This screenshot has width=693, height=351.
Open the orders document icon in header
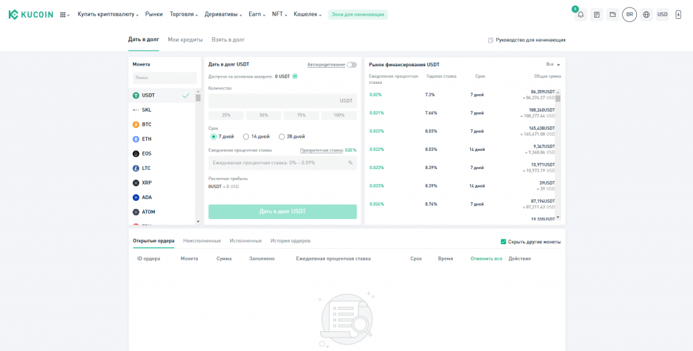pos(596,15)
